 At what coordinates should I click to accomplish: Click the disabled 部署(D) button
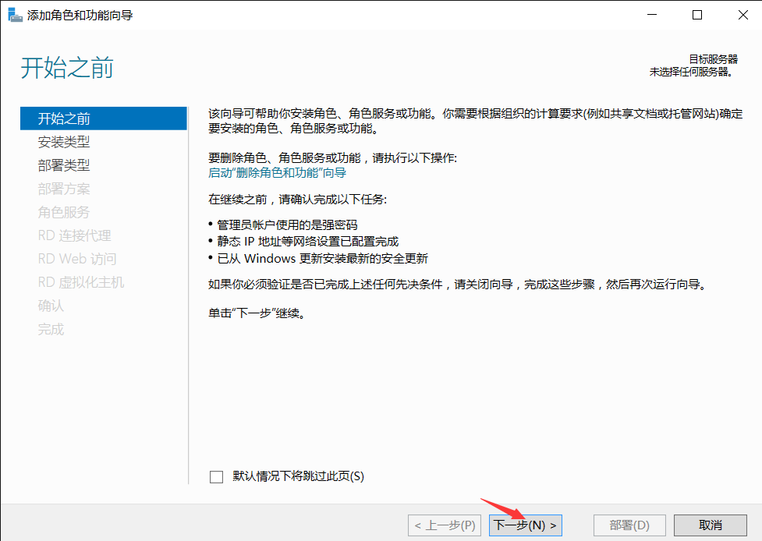pos(629,525)
